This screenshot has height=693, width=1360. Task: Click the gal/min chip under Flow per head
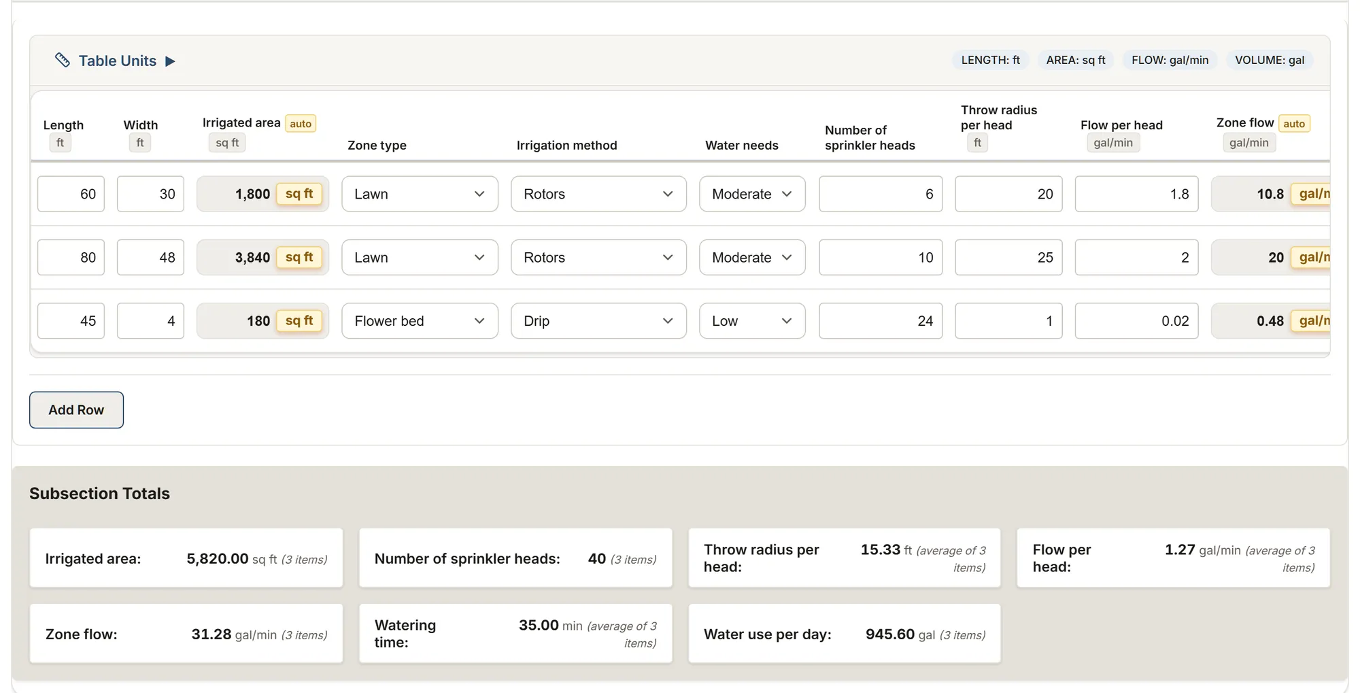tap(1113, 143)
